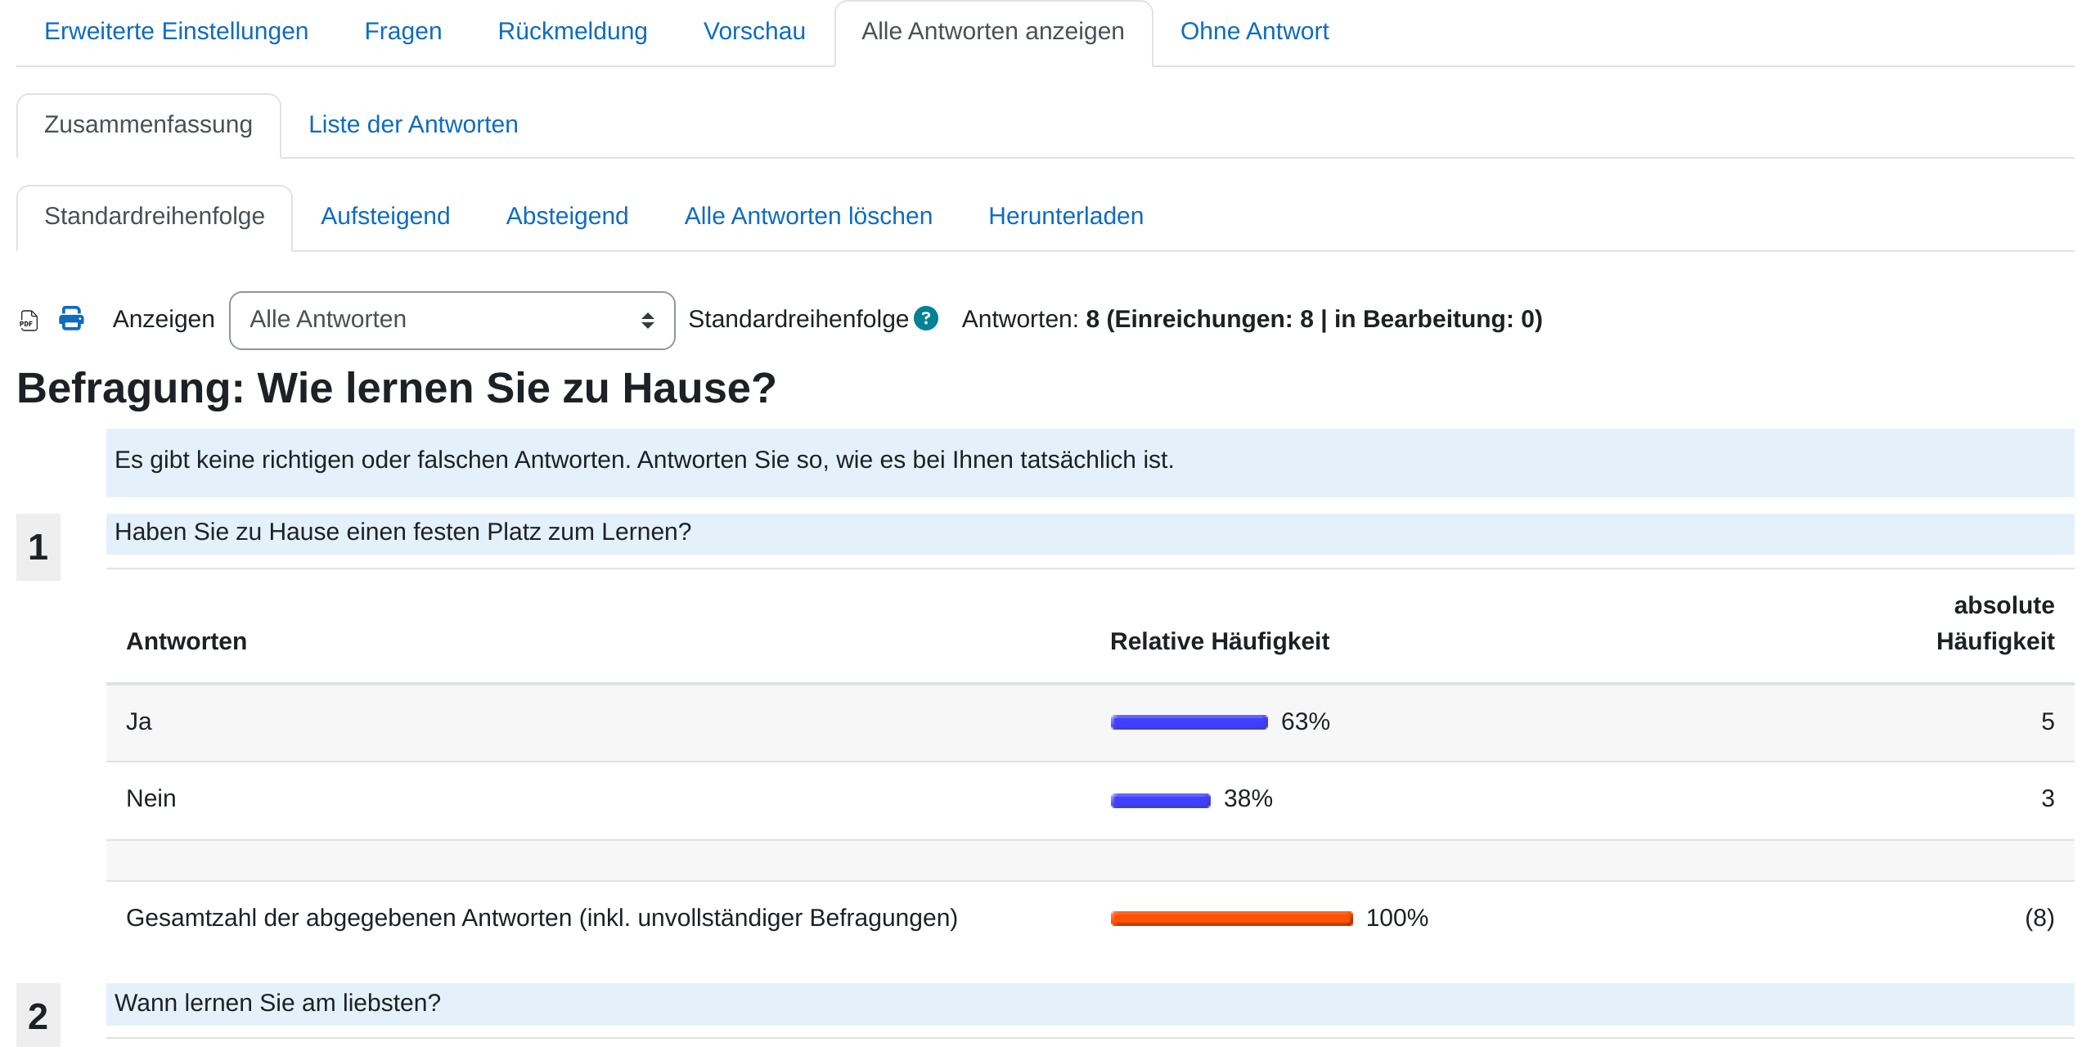Viewport: 2091px width, 1047px height.
Task: Click the absolute Häufigkeit column header
Action: point(1995,623)
